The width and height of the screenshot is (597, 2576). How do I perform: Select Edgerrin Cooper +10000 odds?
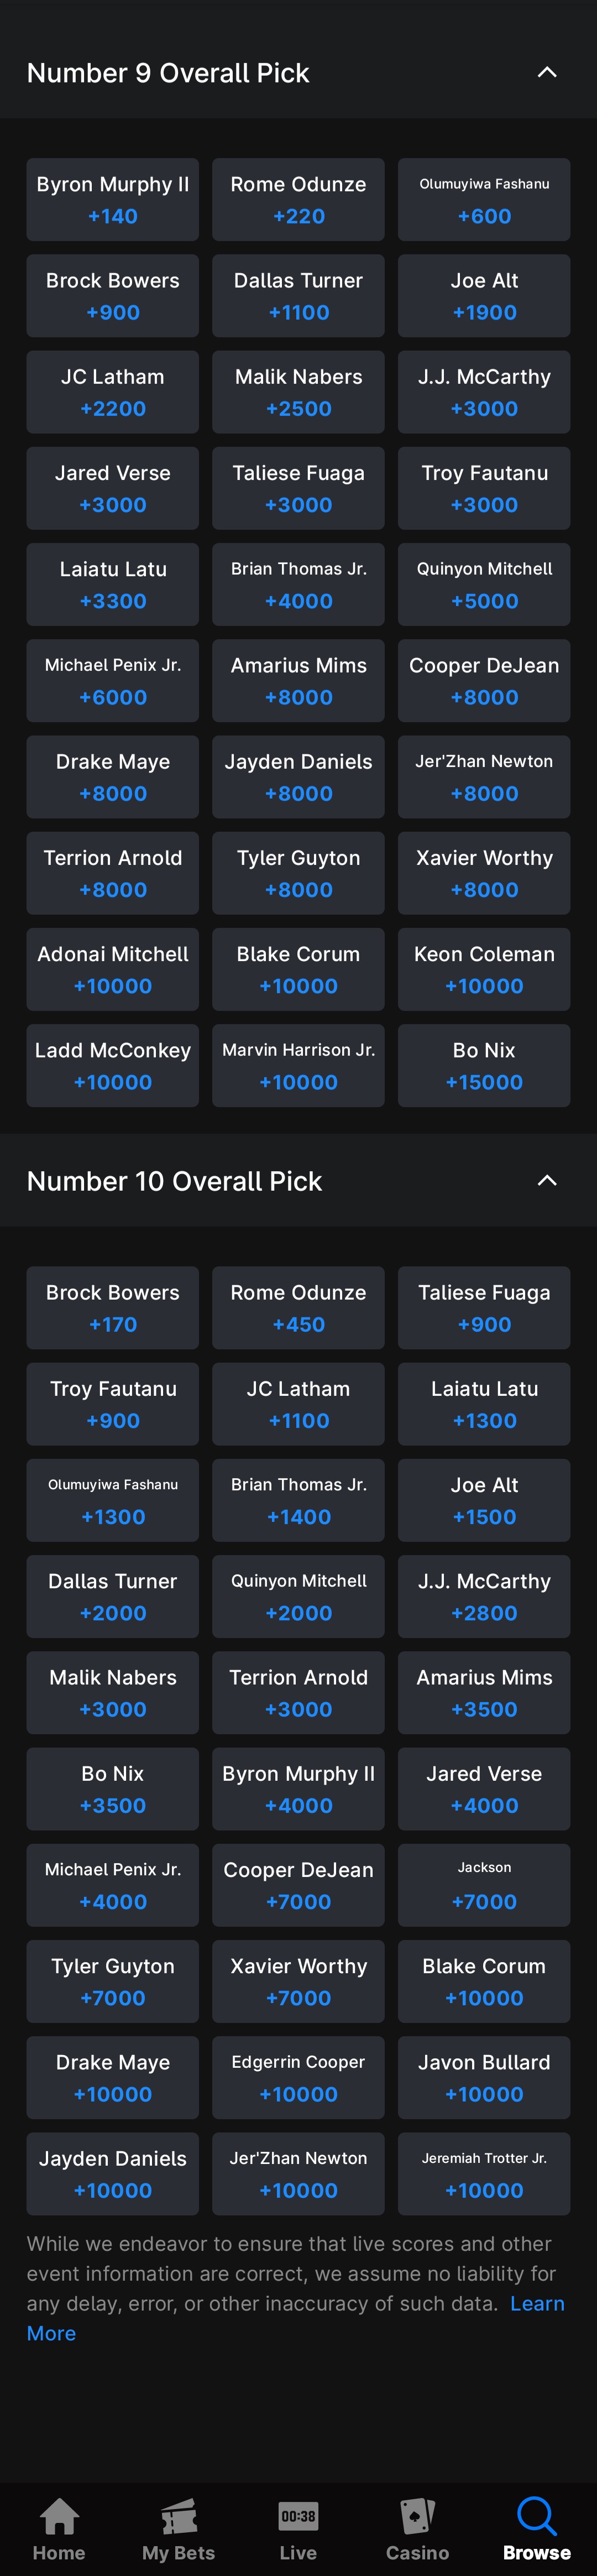click(x=298, y=2077)
